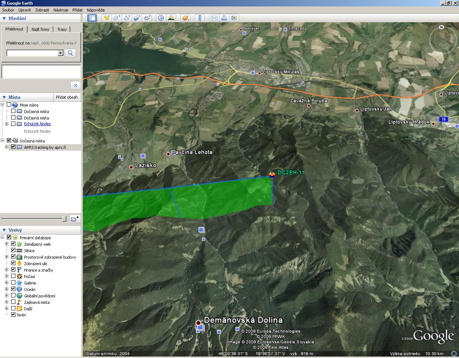The image size is (459, 358).
Task: Uncheck the Terén layer checkbox
Action: [13, 315]
